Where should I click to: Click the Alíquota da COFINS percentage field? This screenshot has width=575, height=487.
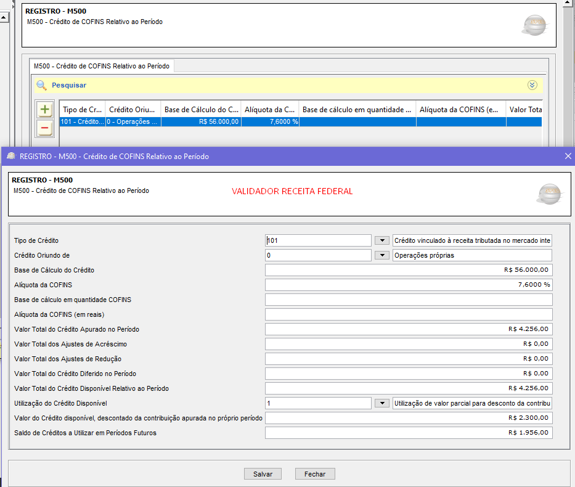coord(409,285)
